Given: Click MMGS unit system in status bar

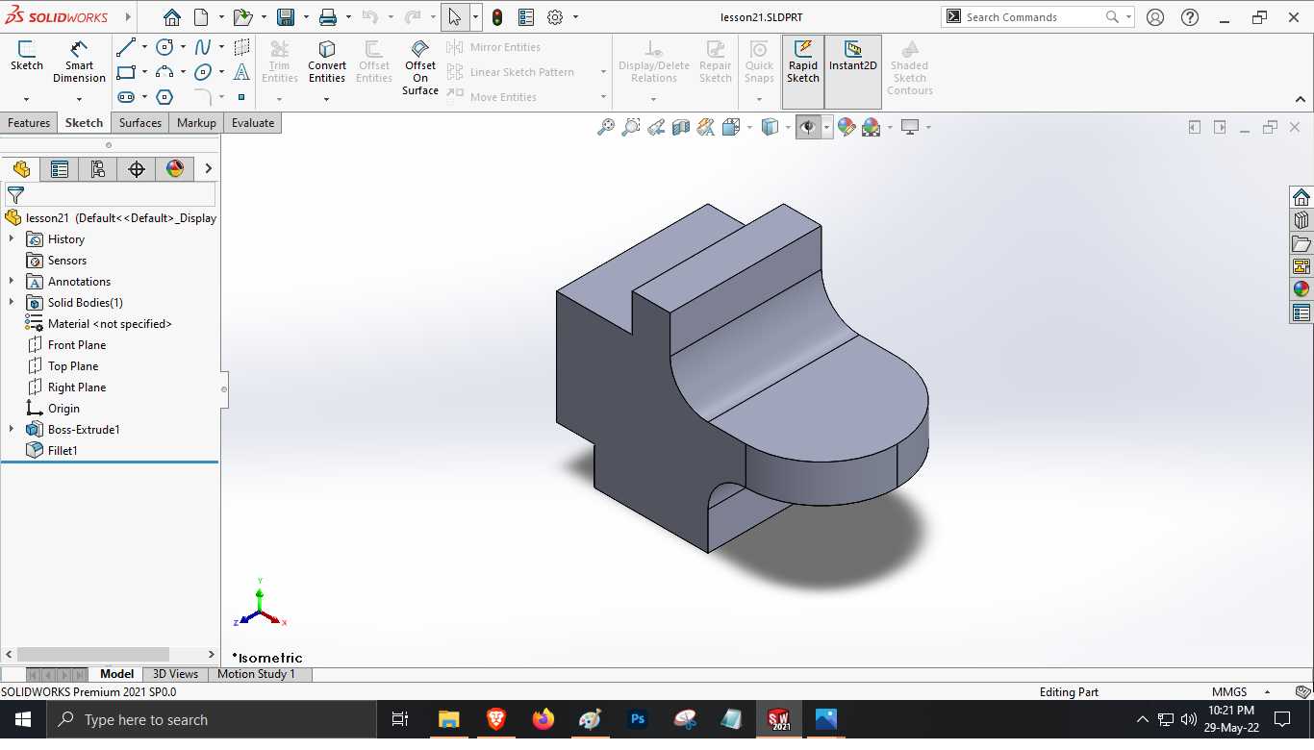Looking at the screenshot, I should tap(1228, 691).
